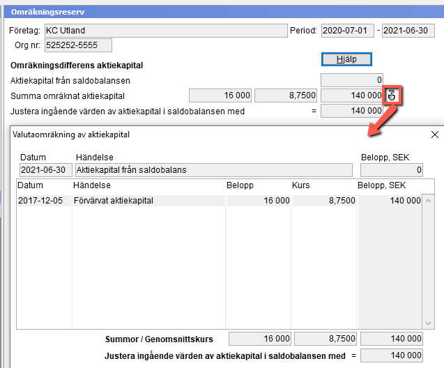Click 140 000 in Summa omräknat aktiekapital row
The height and width of the screenshot is (368, 444).
(x=352, y=95)
